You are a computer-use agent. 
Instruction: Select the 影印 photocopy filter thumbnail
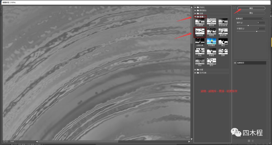211,61
